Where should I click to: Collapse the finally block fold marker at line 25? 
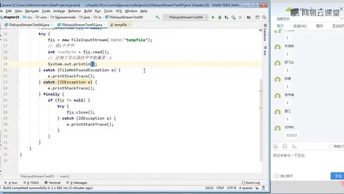[x=18, y=94]
